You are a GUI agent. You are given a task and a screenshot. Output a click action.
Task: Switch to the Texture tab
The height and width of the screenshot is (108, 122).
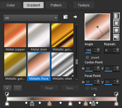tap(83, 5)
